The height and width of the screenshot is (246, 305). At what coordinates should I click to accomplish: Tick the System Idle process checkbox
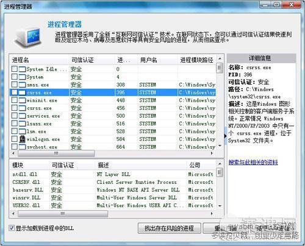(x=15, y=69)
